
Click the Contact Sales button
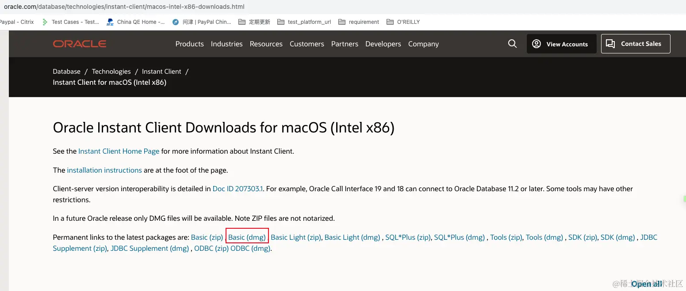635,44
